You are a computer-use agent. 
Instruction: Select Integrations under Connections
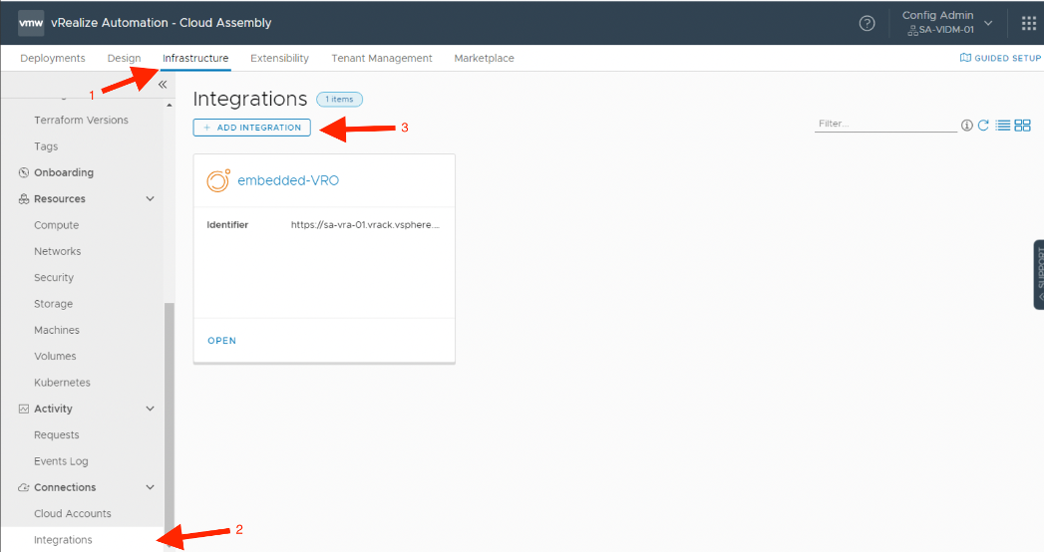tap(63, 540)
